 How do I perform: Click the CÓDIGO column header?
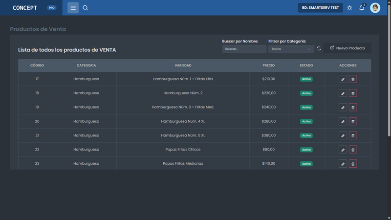point(37,66)
